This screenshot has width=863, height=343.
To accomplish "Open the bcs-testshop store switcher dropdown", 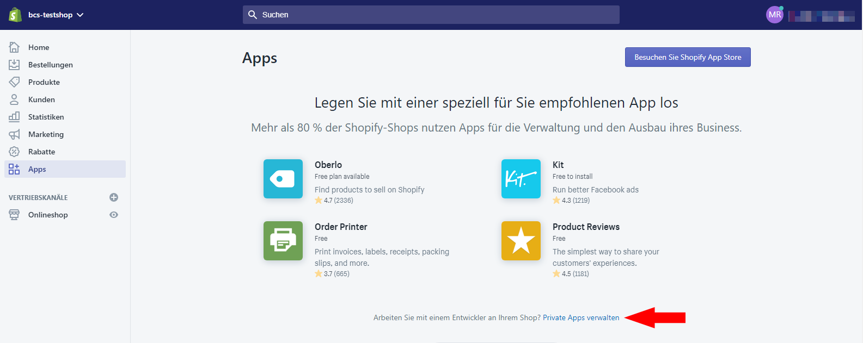I will point(56,15).
